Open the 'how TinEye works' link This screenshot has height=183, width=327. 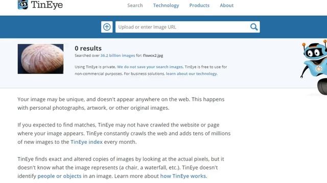pos(183,176)
